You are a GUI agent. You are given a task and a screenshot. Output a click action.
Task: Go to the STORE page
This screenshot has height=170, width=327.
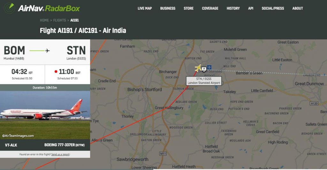188,8
